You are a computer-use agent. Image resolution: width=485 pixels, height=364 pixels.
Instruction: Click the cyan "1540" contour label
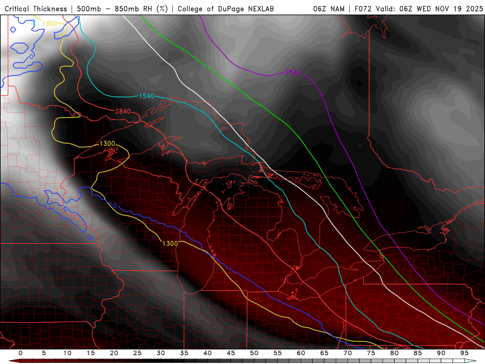(x=147, y=96)
